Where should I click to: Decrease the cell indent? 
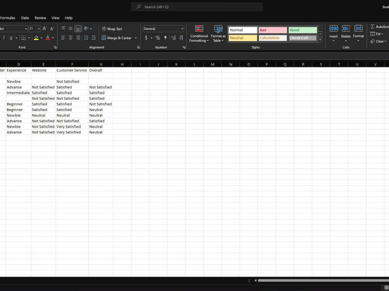tap(86, 38)
